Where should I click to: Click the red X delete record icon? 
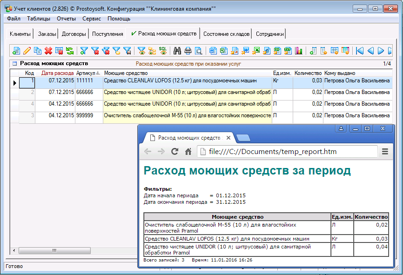click(x=48, y=51)
